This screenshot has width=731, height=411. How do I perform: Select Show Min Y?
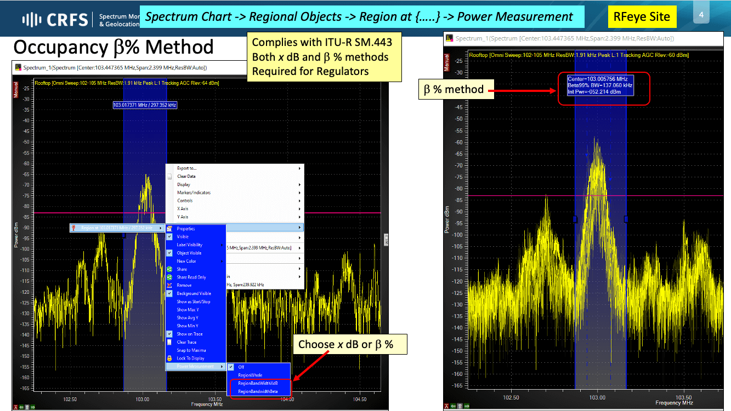point(195,326)
